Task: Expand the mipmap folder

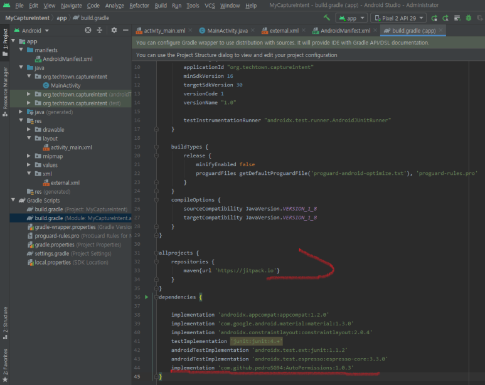Action: [29, 156]
